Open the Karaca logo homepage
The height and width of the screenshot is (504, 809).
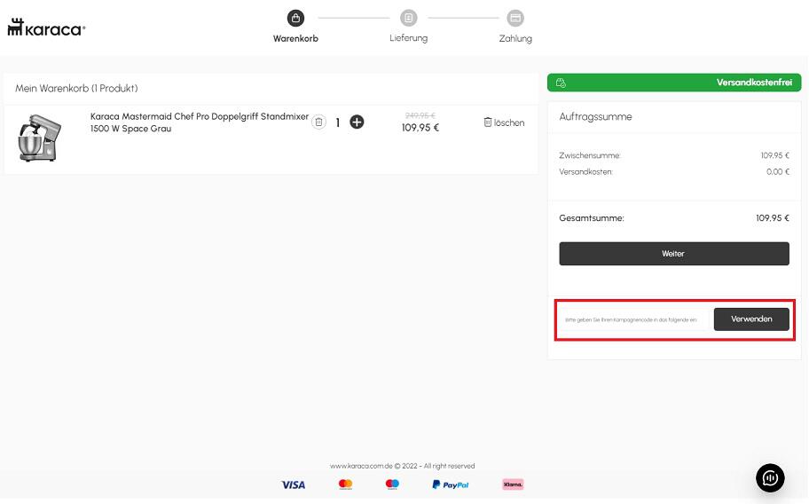point(46,28)
